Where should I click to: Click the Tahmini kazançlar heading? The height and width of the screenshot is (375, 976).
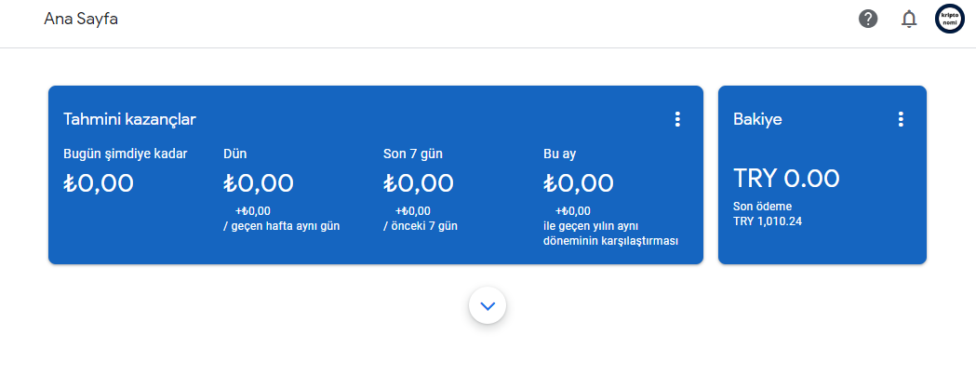click(129, 119)
